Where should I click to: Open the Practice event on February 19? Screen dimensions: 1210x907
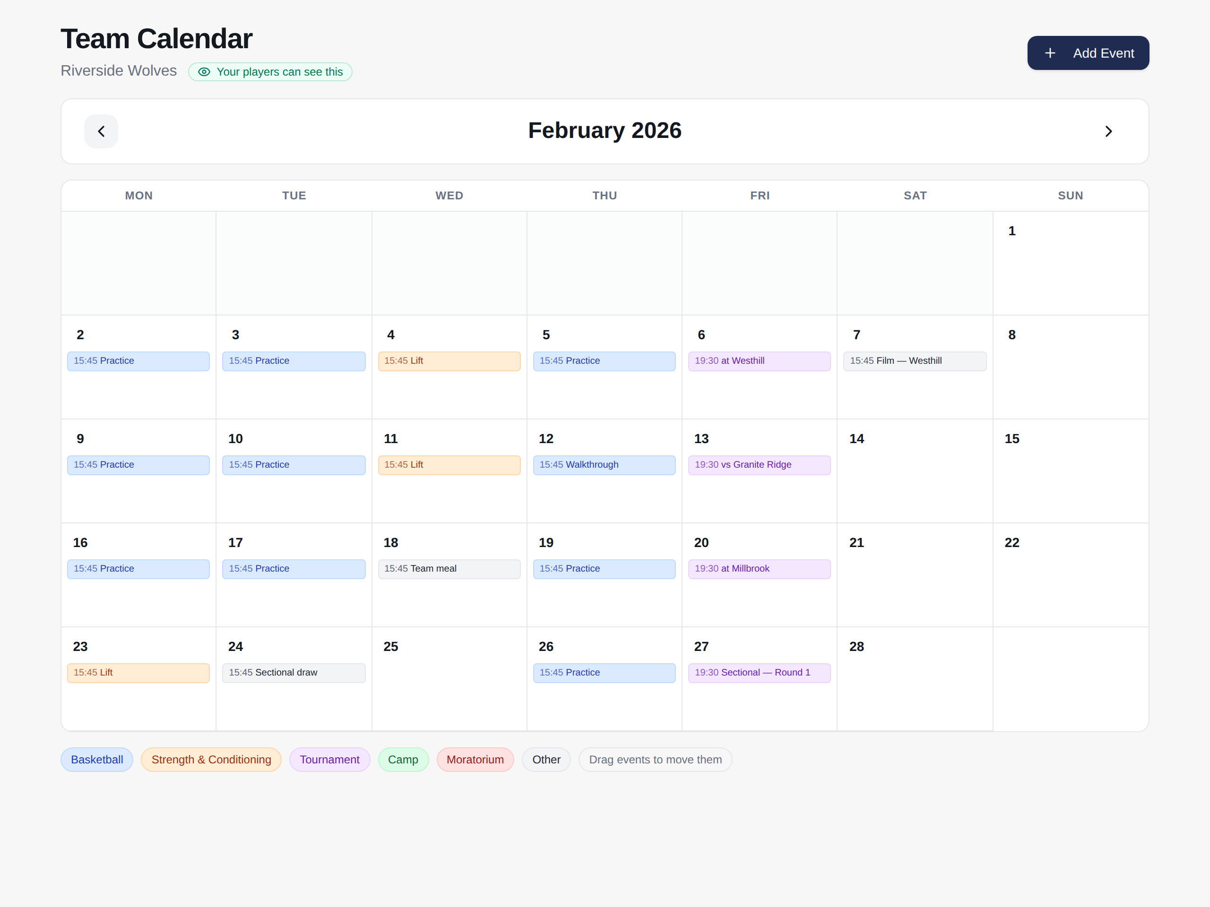(605, 569)
